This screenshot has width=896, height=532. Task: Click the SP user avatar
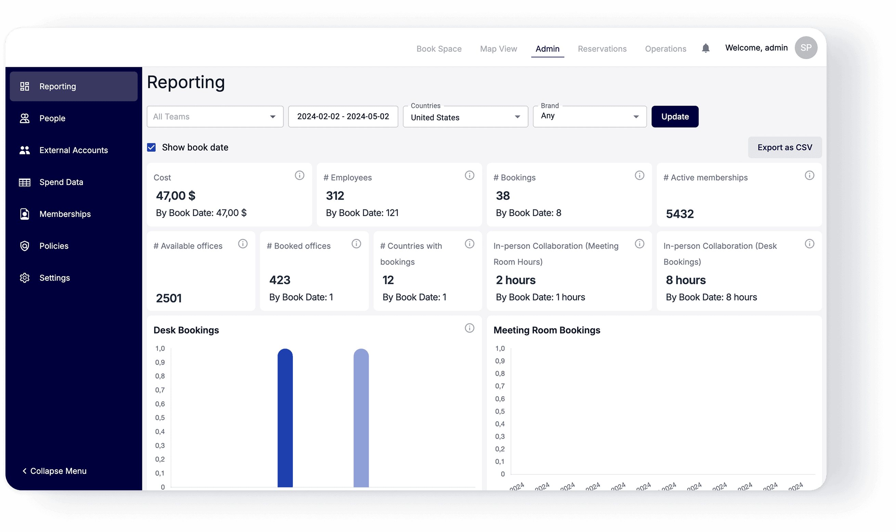pyautogui.click(x=805, y=48)
